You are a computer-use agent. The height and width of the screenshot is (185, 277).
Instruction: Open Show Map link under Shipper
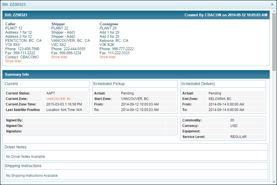tap(59, 57)
